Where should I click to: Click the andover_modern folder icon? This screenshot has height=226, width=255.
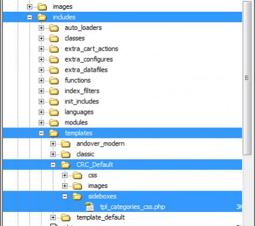[65, 144]
